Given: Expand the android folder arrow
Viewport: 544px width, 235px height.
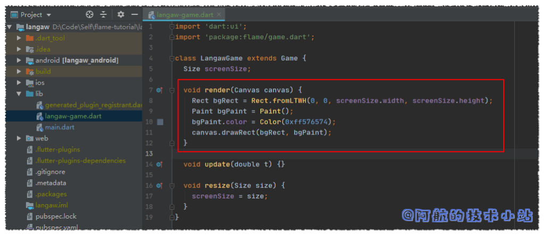Looking at the screenshot, I should click(20, 61).
